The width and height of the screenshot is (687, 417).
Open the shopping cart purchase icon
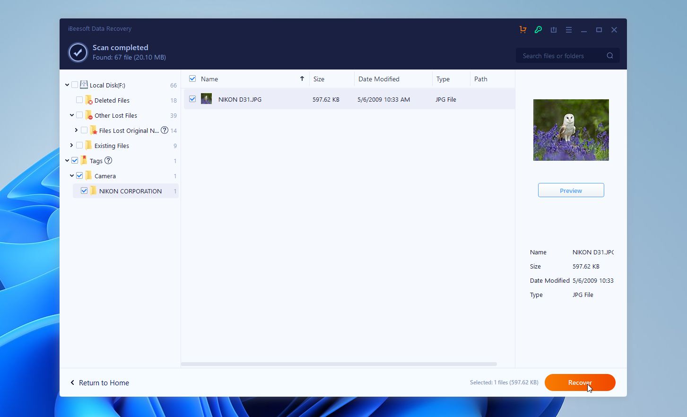[x=523, y=29]
